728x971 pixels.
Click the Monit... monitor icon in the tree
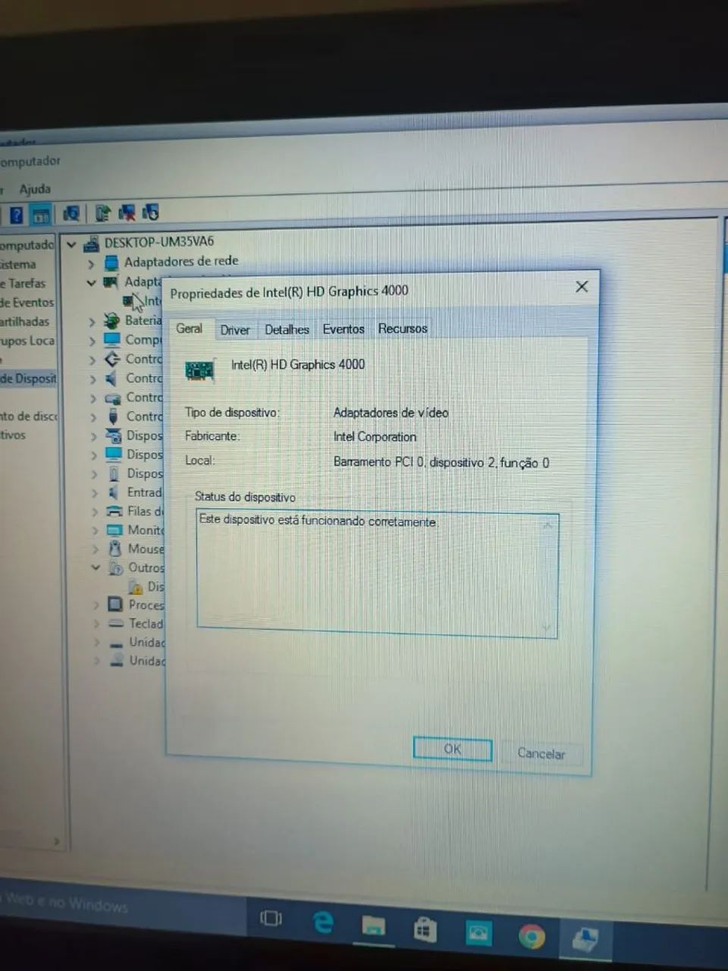coord(115,530)
